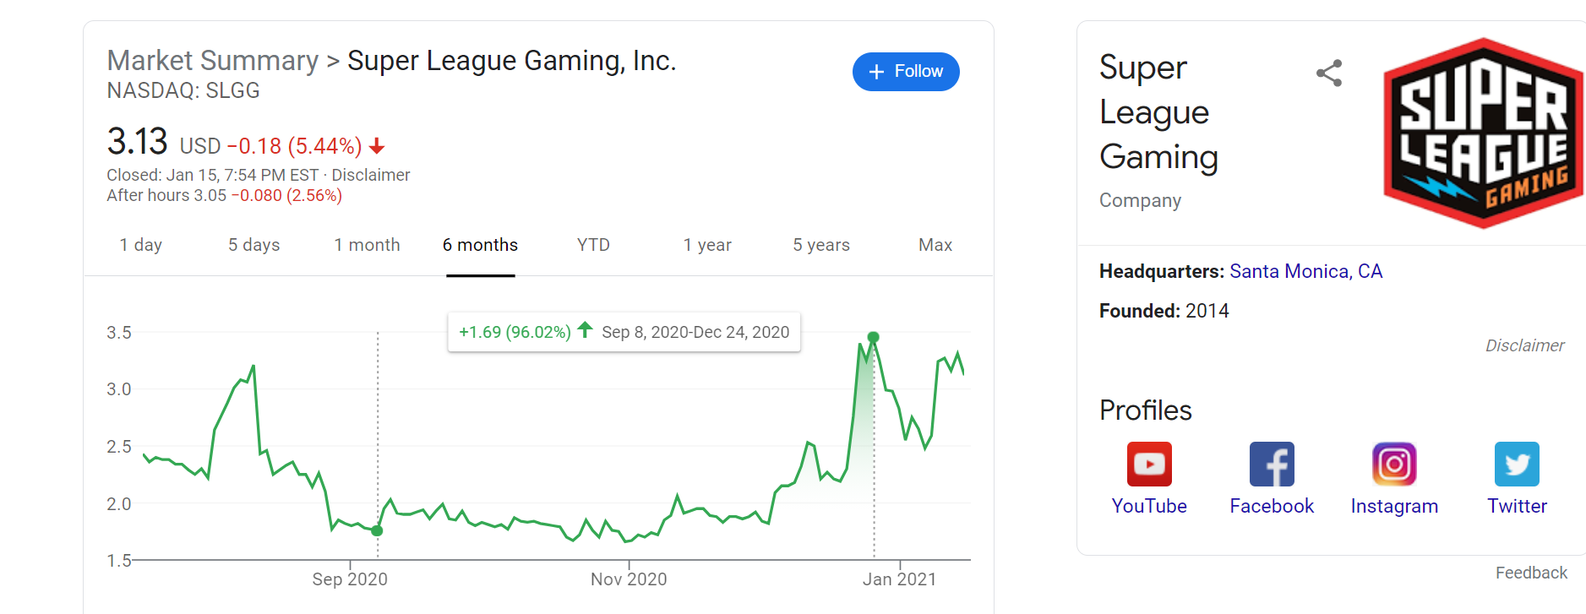Select the YTD chart range
The height and width of the screenshot is (614, 1586).
[x=593, y=245]
